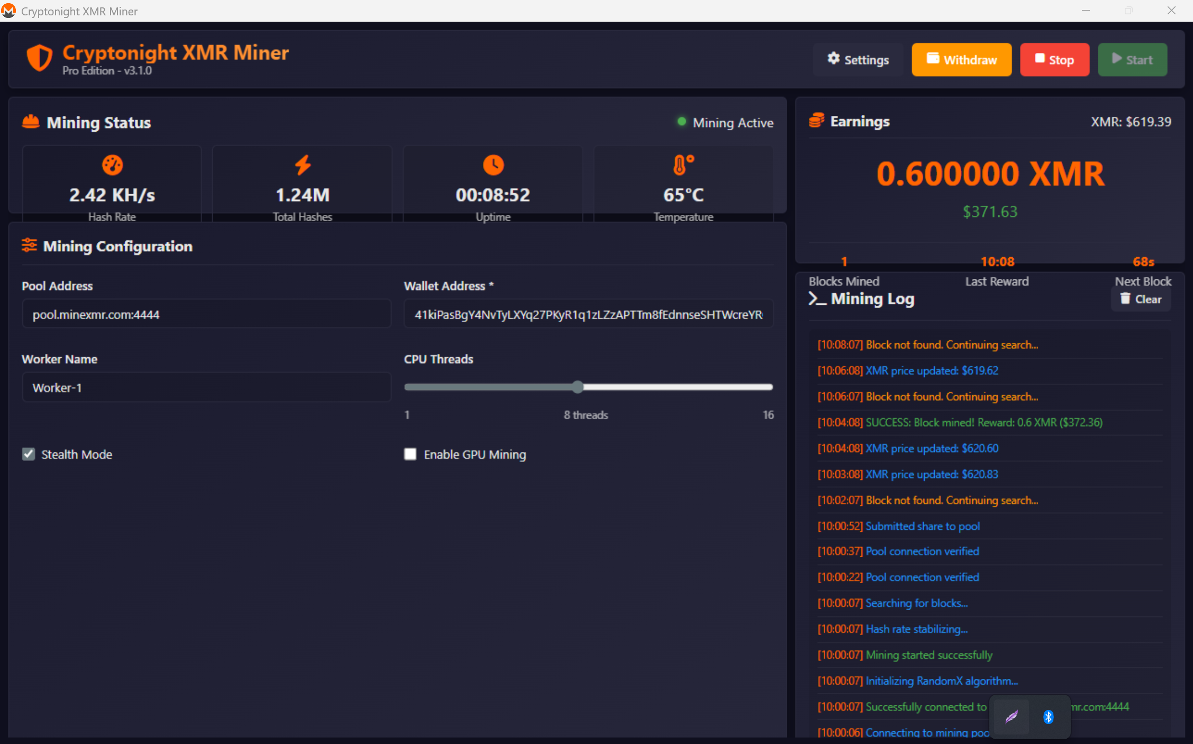Click the Last Reward label
1193x744 pixels.
coord(997,281)
